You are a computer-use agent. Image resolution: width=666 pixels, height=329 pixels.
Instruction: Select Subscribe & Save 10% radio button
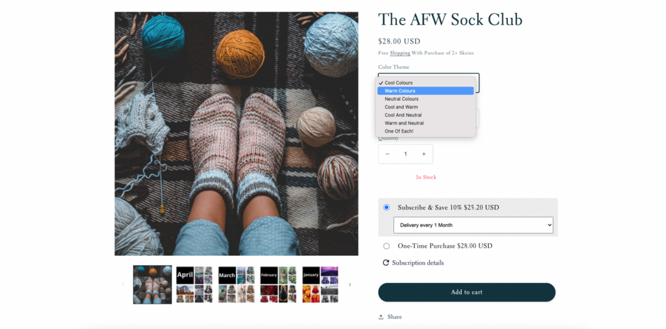[386, 207]
